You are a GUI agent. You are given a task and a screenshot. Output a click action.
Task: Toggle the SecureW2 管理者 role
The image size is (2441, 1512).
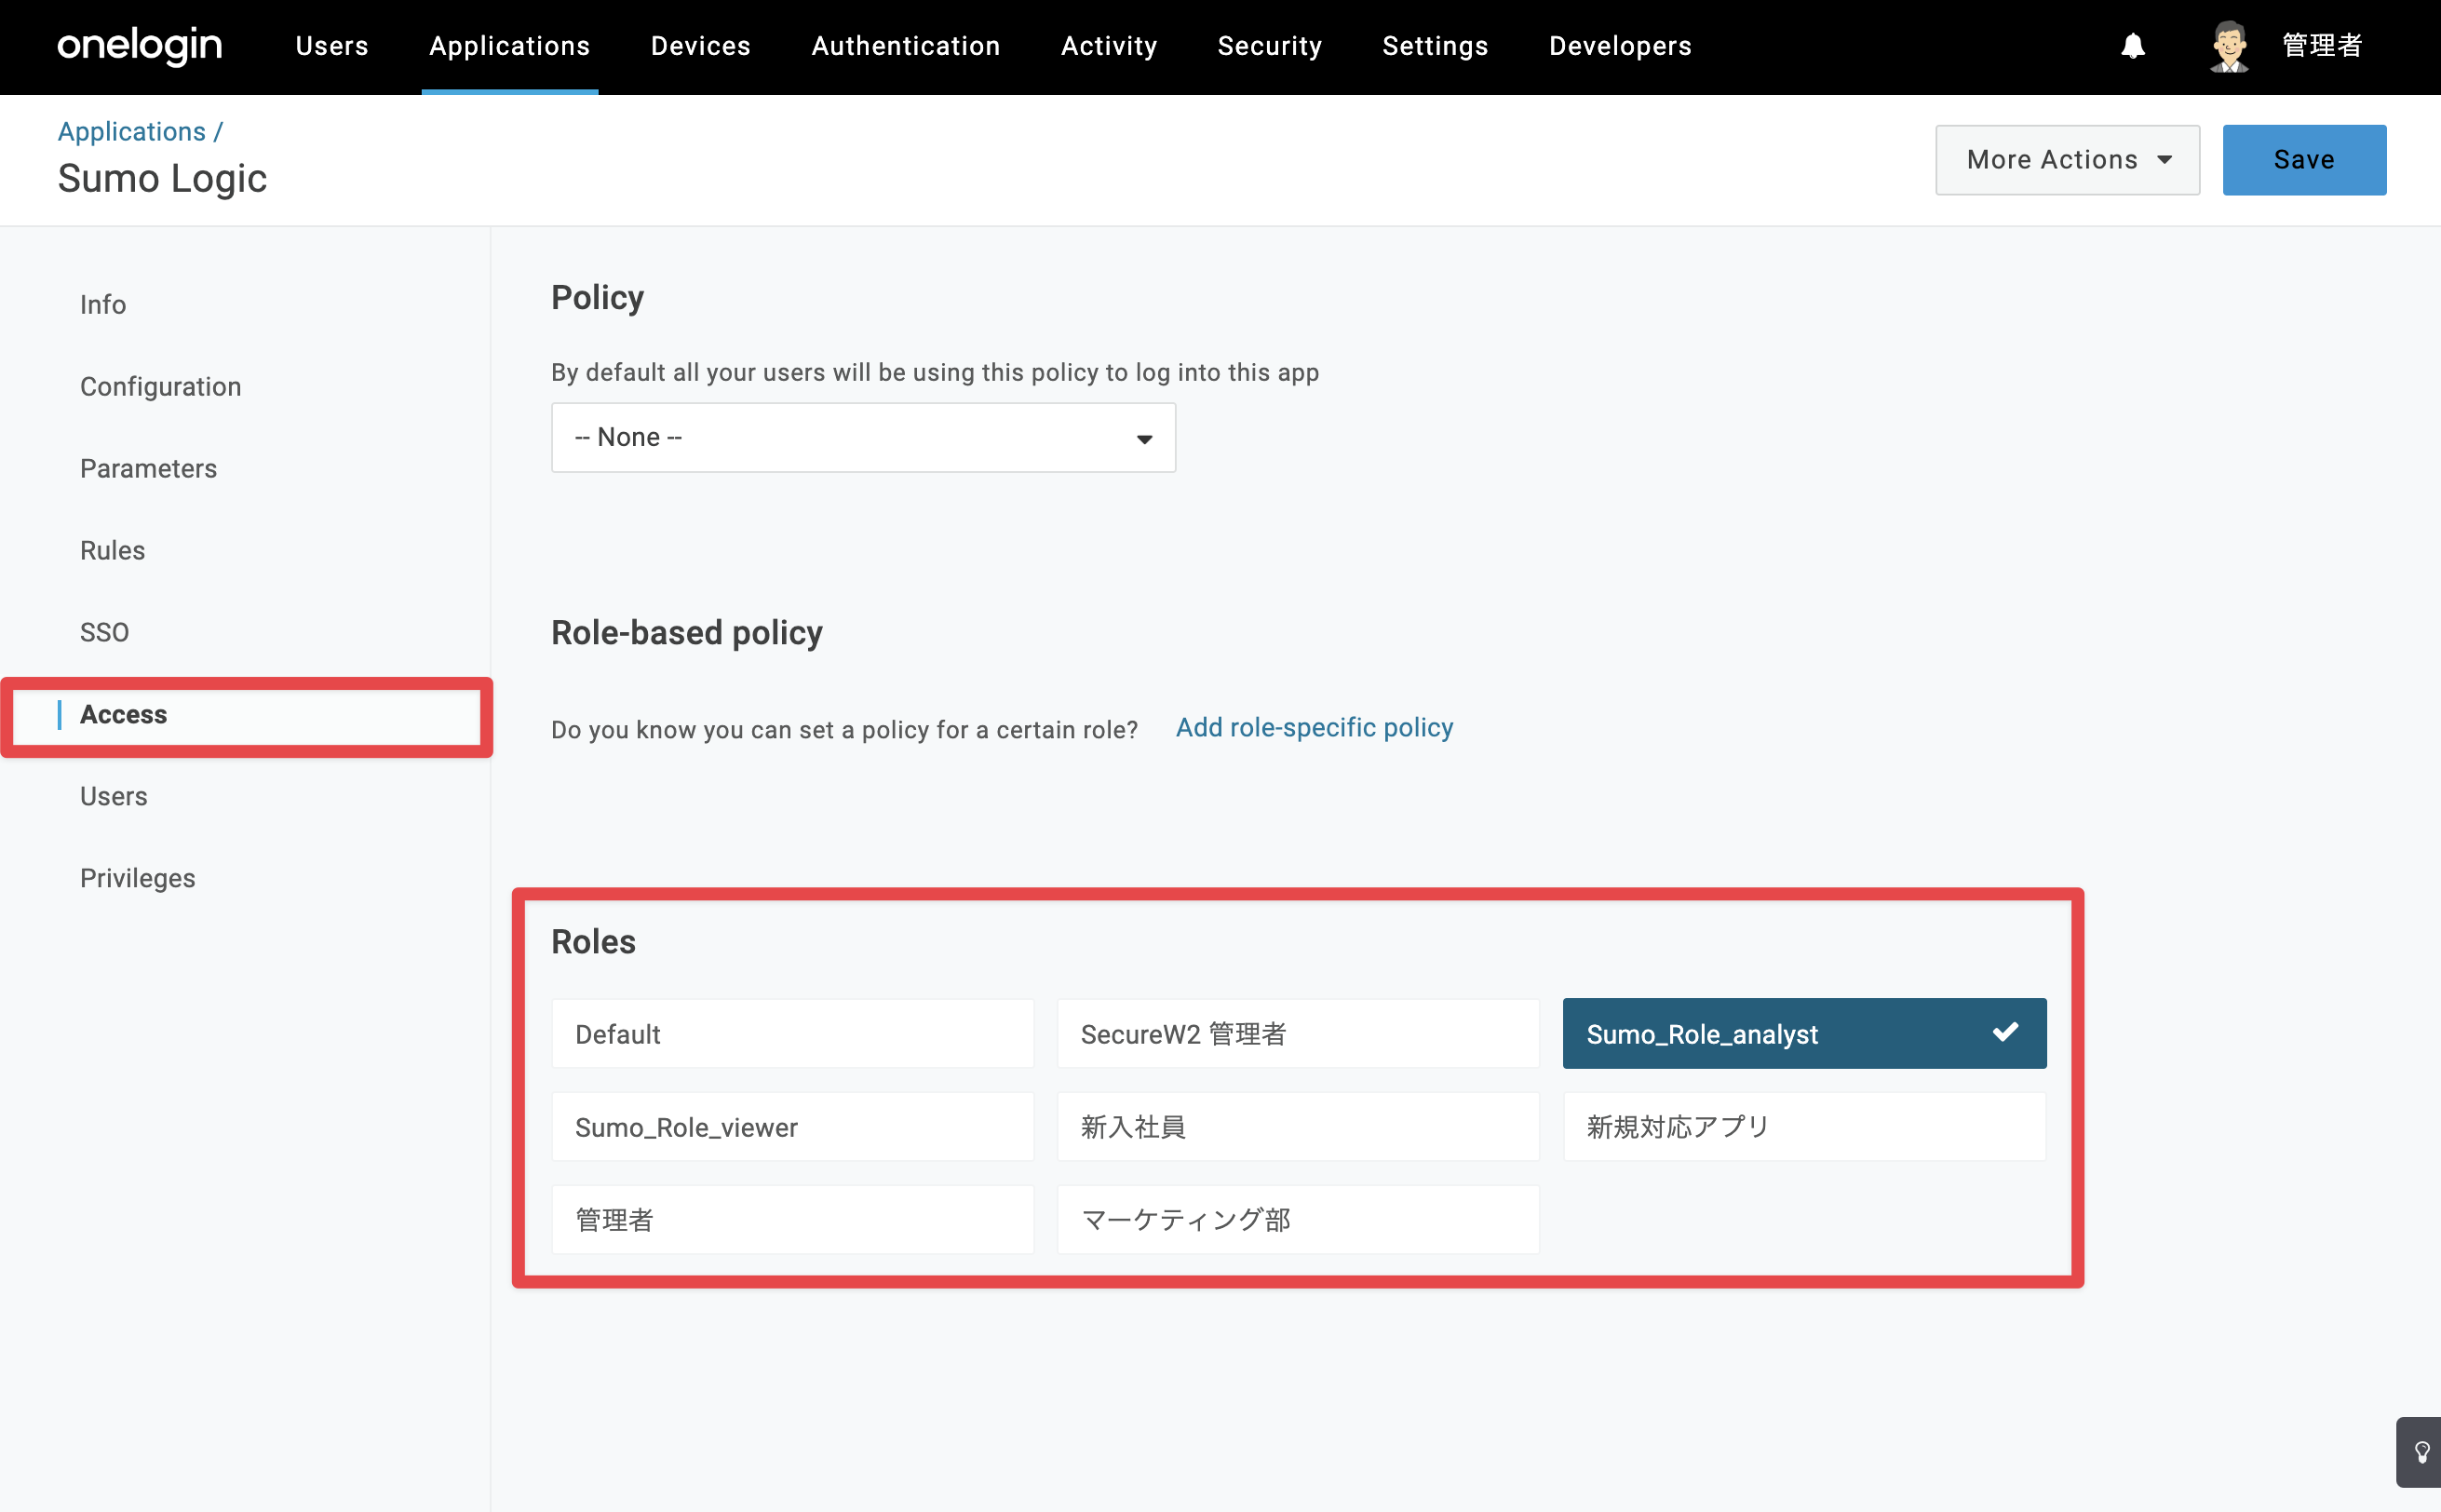pos(1298,1034)
